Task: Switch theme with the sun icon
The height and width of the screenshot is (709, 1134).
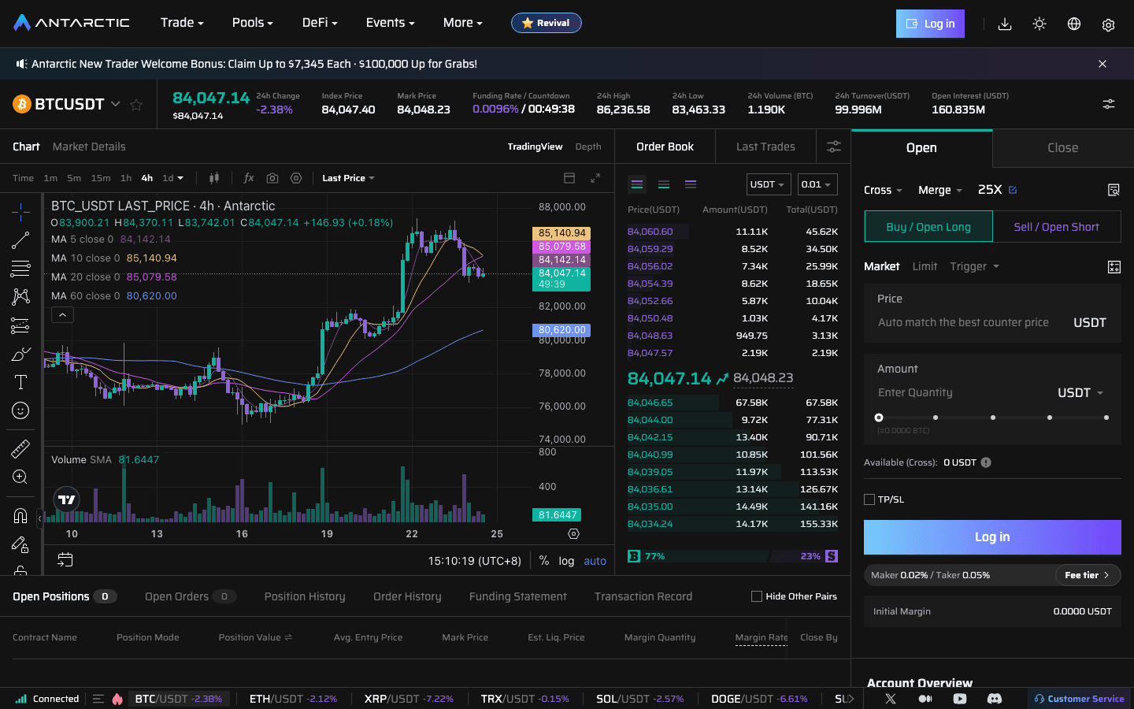Action: pyautogui.click(x=1039, y=24)
